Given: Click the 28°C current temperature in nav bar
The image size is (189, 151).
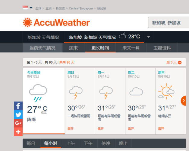Looking at the screenshot, I should click(x=134, y=37).
